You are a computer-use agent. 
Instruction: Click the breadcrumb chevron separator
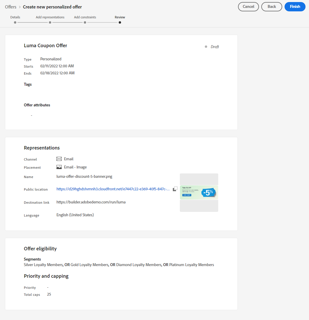click(20, 7)
